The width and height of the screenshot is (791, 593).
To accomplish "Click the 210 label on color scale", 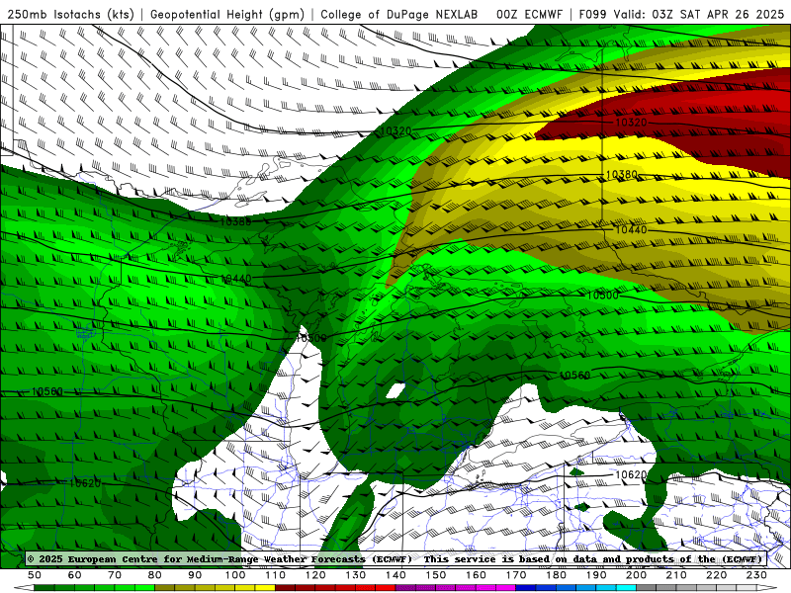I will pyautogui.click(x=676, y=575).
